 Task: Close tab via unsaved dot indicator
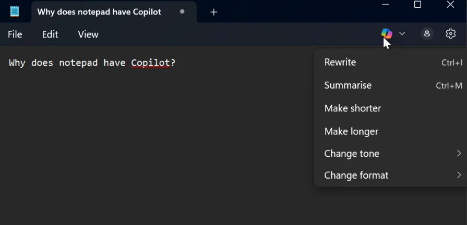click(182, 11)
